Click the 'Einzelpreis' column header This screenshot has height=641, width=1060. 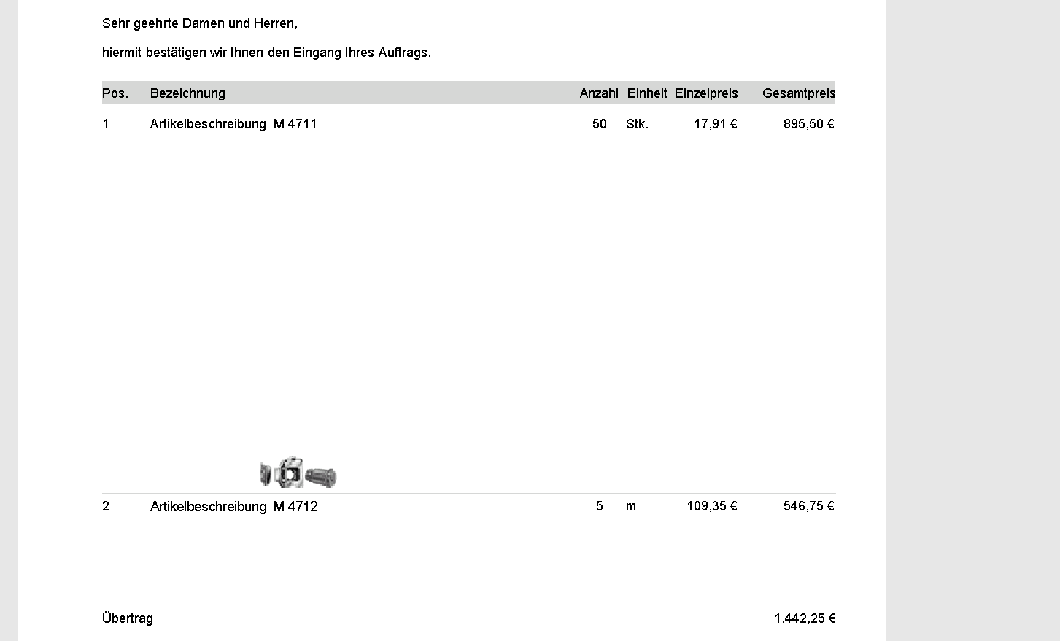click(x=706, y=93)
